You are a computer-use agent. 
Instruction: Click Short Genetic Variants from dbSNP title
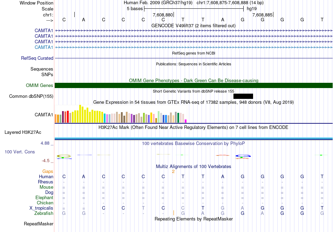point(193,91)
